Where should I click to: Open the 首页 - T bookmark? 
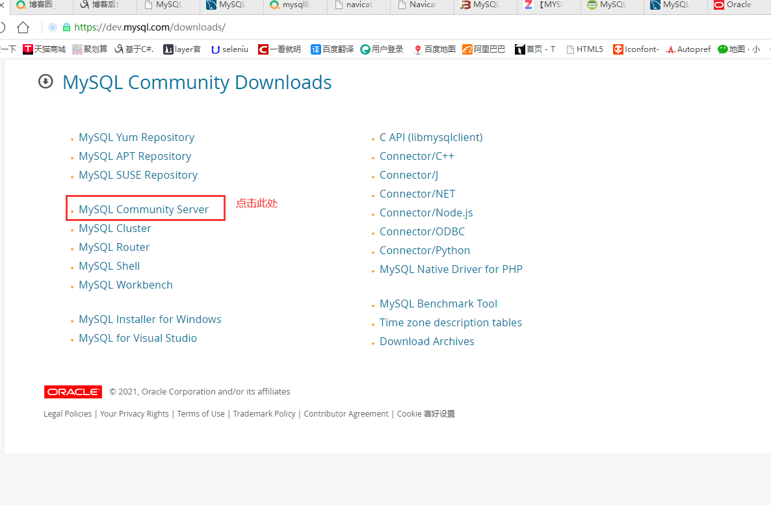(535, 49)
